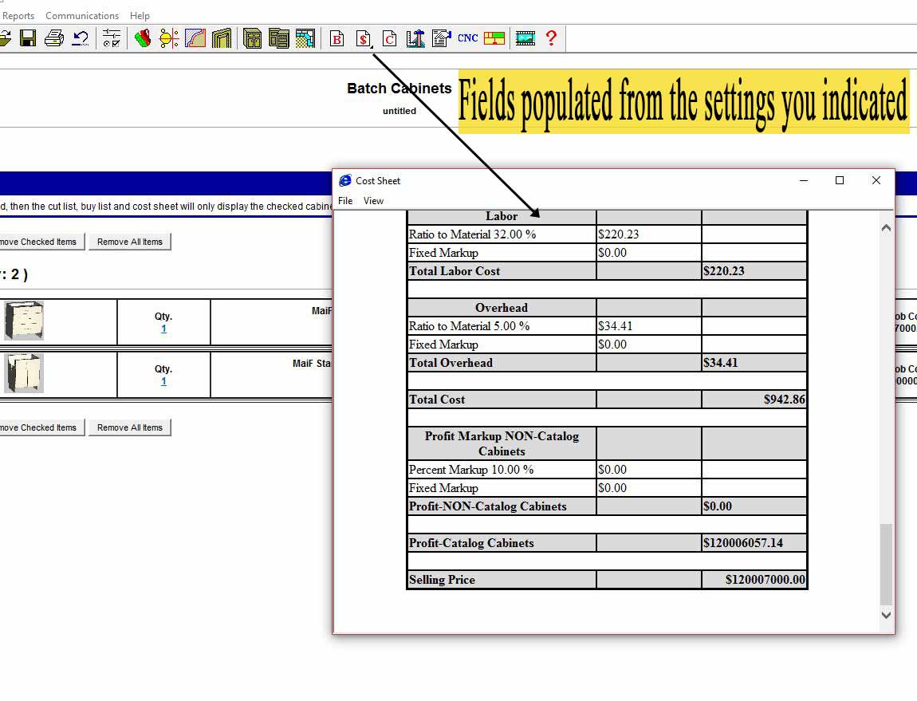Click Cost Sheet scrollbar up arrow
Screen dimensions: 917x701
click(x=886, y=228)
